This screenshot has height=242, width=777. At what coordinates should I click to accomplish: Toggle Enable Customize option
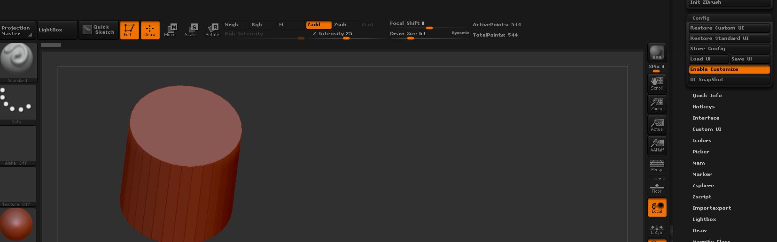(x=730, y=69)
